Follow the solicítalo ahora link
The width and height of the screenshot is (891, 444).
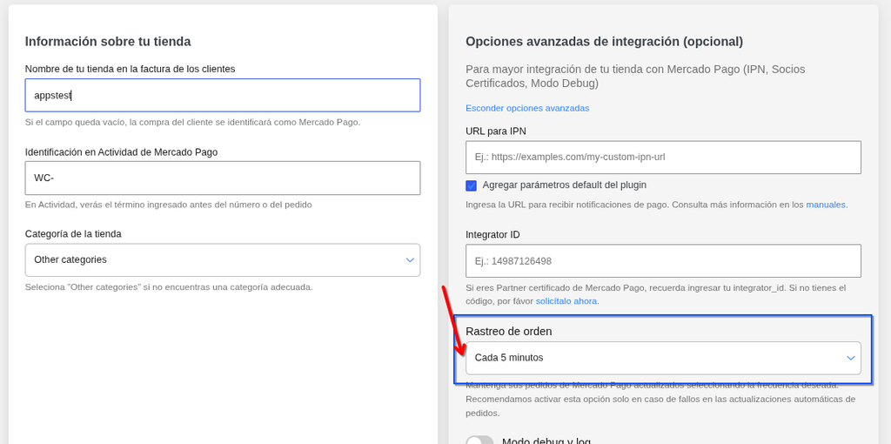566,301
